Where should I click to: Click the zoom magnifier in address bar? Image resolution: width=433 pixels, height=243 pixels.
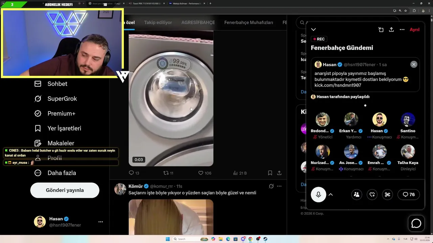pyautogui.click(x=400, y=10)
